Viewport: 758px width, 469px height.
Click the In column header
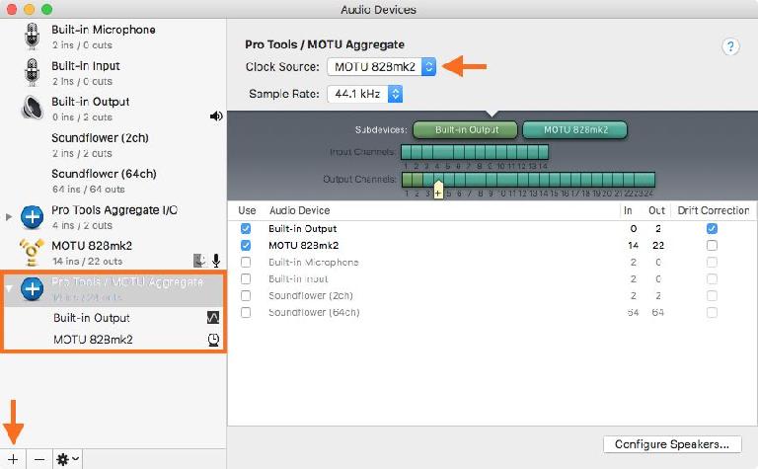point(628,211)
